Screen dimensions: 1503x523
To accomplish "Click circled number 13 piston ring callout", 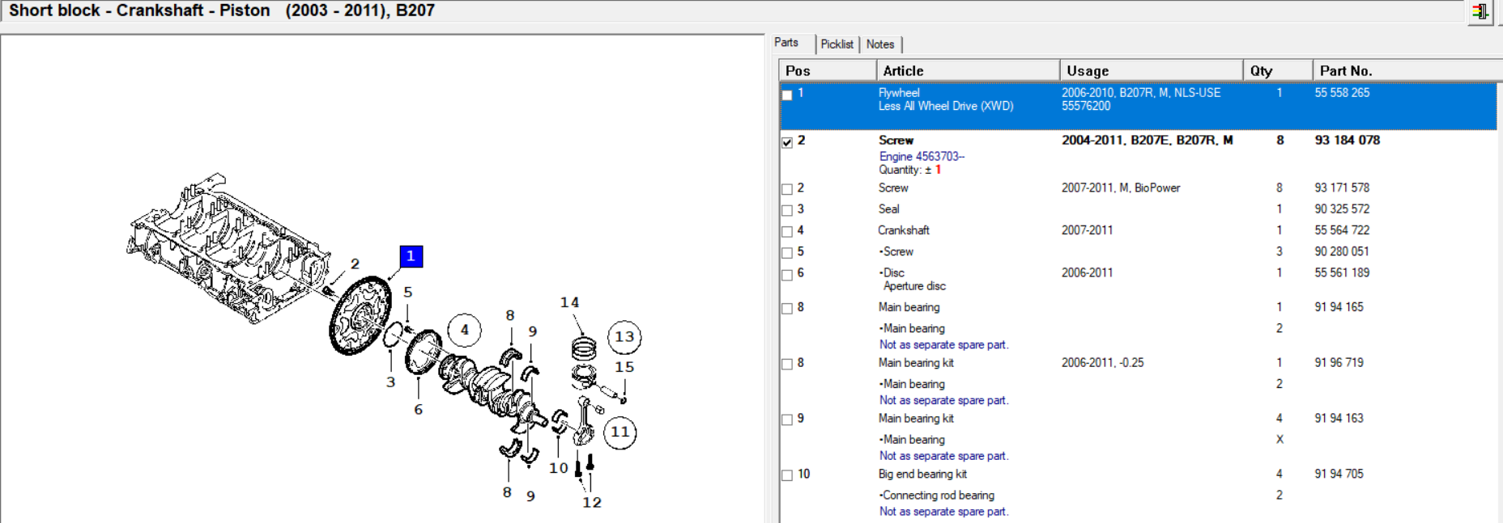I will point(624,337).
